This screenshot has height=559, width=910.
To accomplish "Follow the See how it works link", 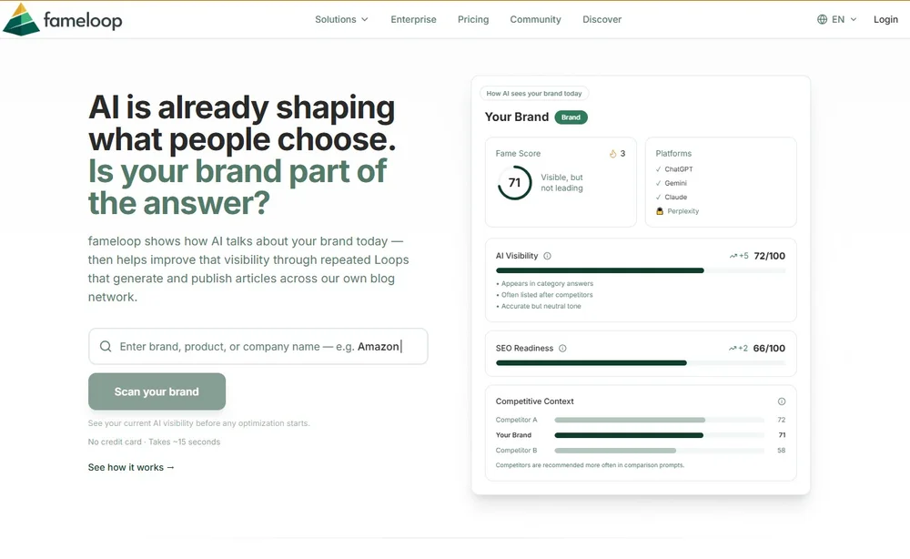I will coord(131,467).
